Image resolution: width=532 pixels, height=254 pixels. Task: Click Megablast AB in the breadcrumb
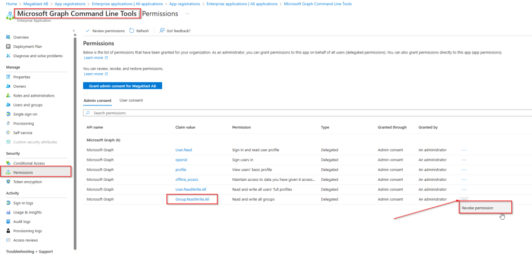(33, 4)
